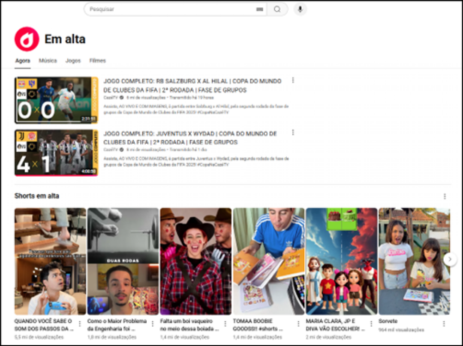The image size is (463, 346).
Task: Open MARIA CLARA, JP E DIVA VÃO ESCOLHER title
Action: click(335, 325)
